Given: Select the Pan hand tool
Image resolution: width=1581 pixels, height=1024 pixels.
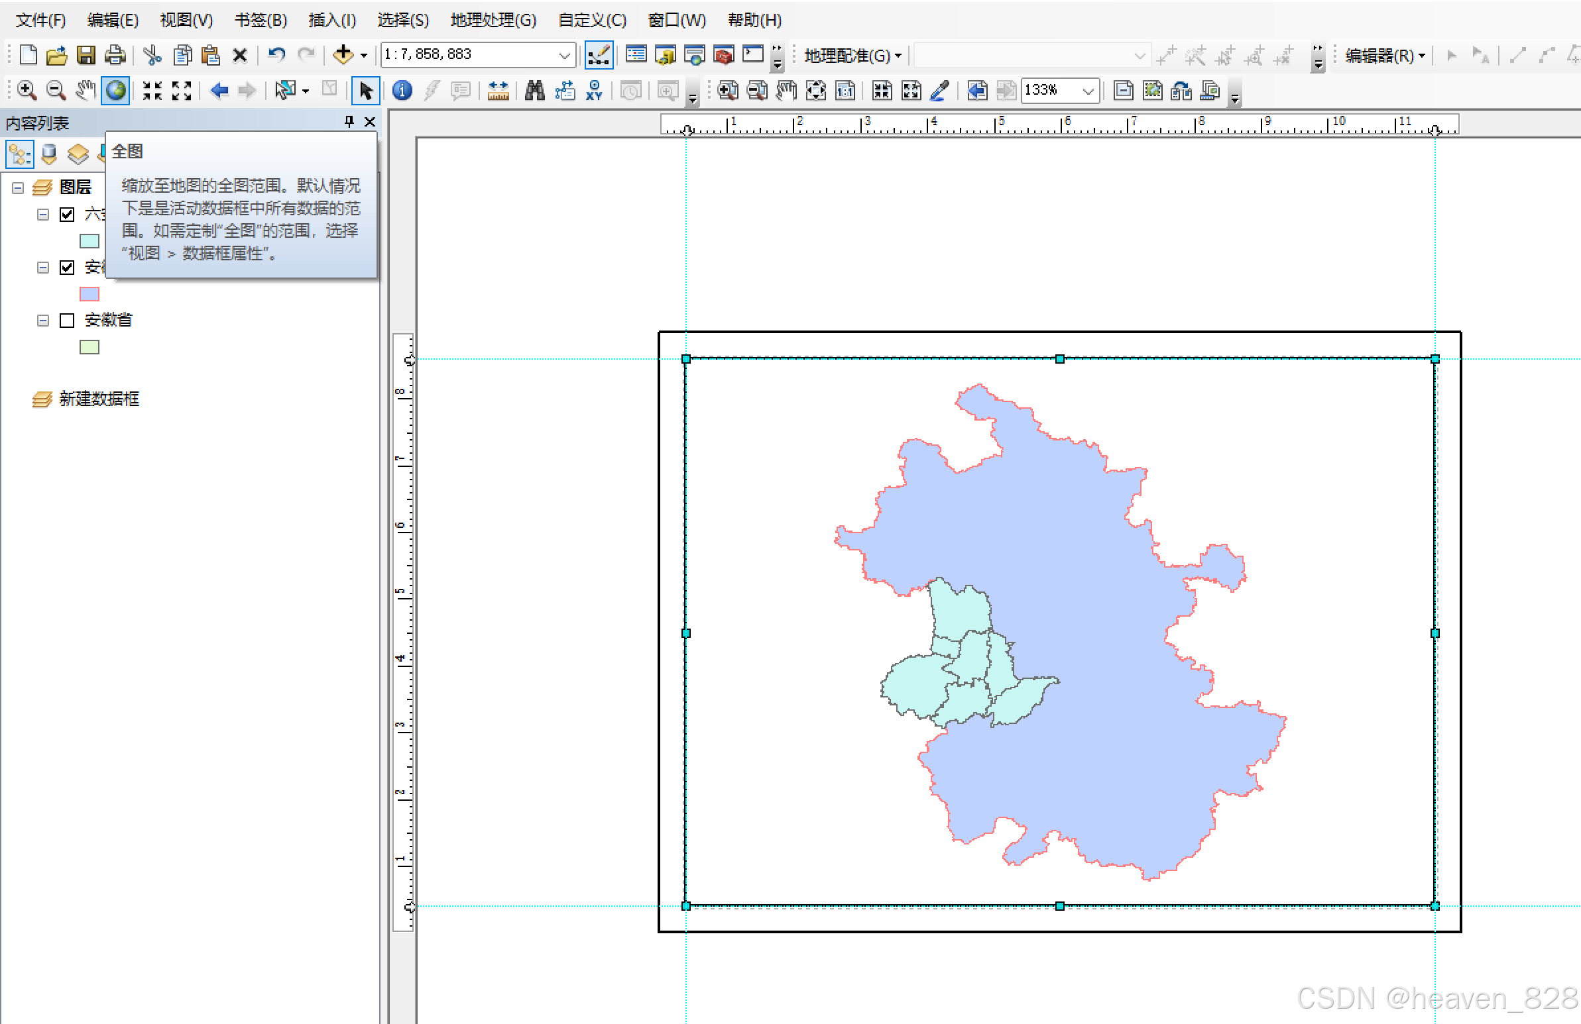Looking at the screenshot, I should [x=85, y=90].
